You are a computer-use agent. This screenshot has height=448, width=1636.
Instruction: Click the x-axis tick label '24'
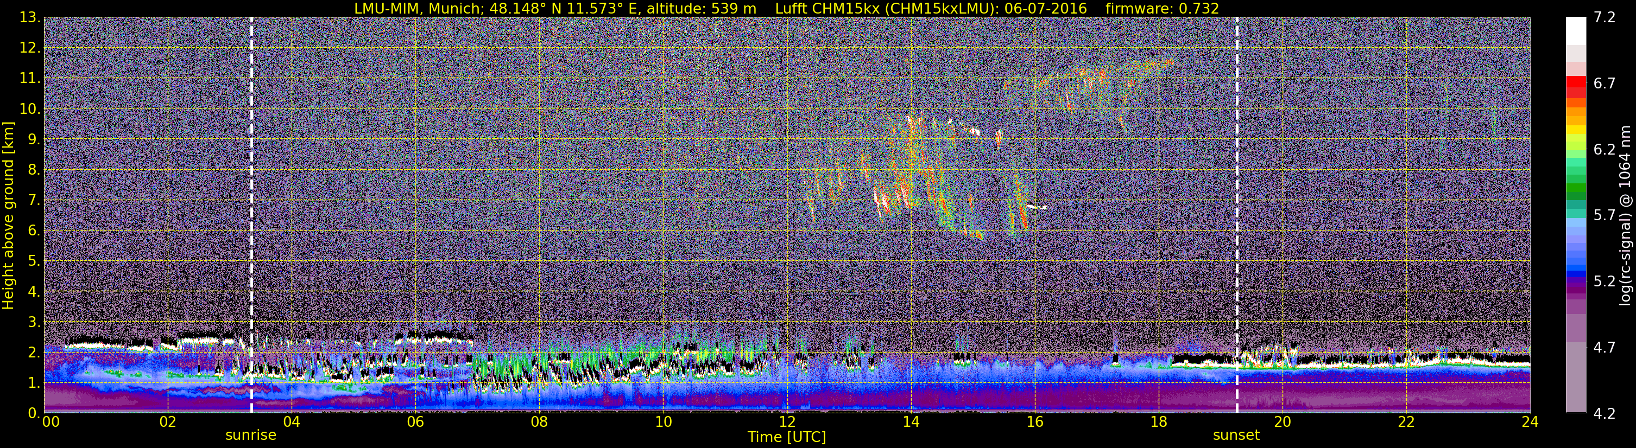1530,423
